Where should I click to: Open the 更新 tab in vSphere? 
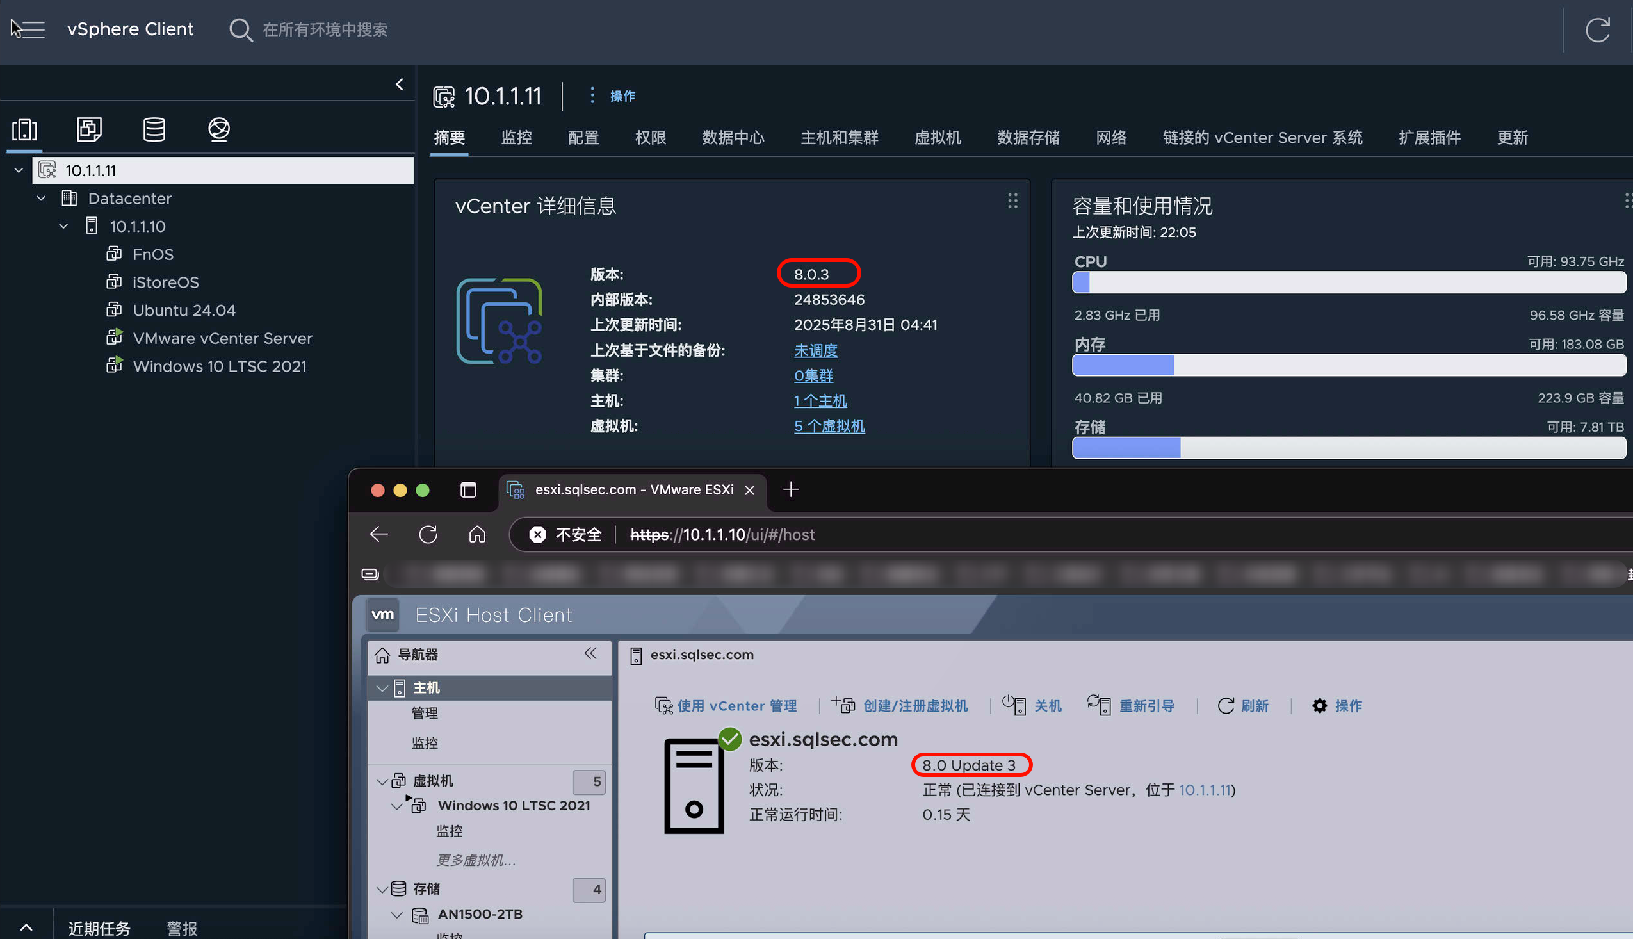[1512, 137]
